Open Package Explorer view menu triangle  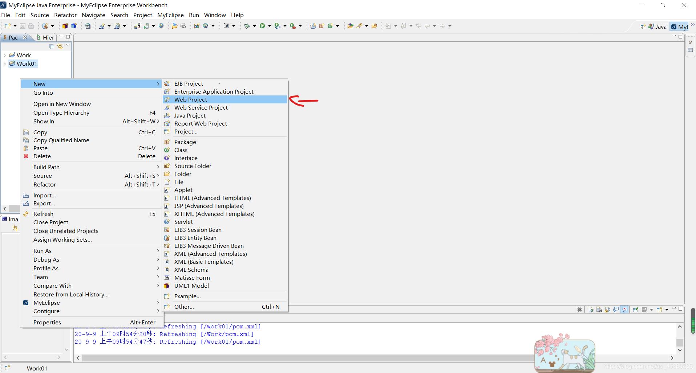[x=68, y=46]
